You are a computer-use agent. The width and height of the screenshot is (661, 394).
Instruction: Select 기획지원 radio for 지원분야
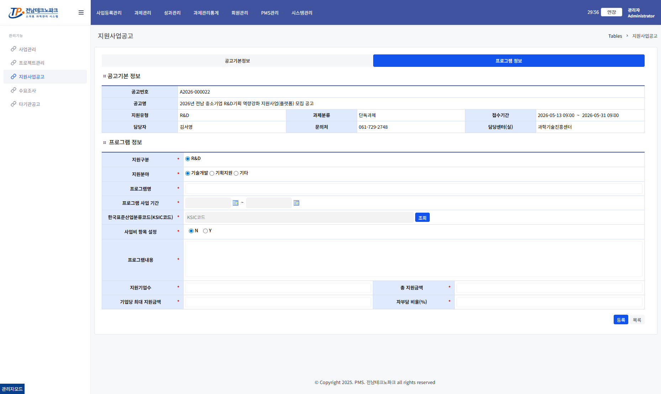tap(212, 174)
